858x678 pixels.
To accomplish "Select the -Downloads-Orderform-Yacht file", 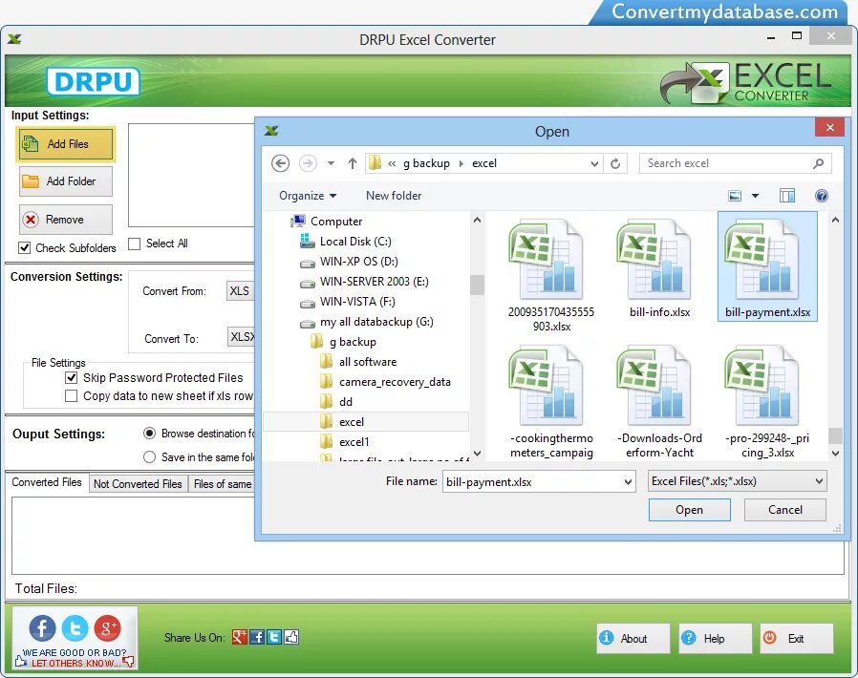I will [659, 402].
